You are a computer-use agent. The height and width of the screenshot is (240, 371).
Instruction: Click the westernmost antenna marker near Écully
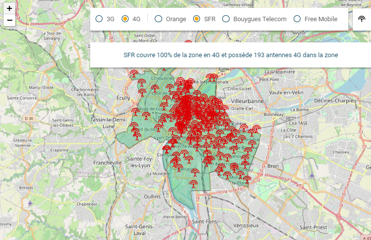(x=133, y=73)
